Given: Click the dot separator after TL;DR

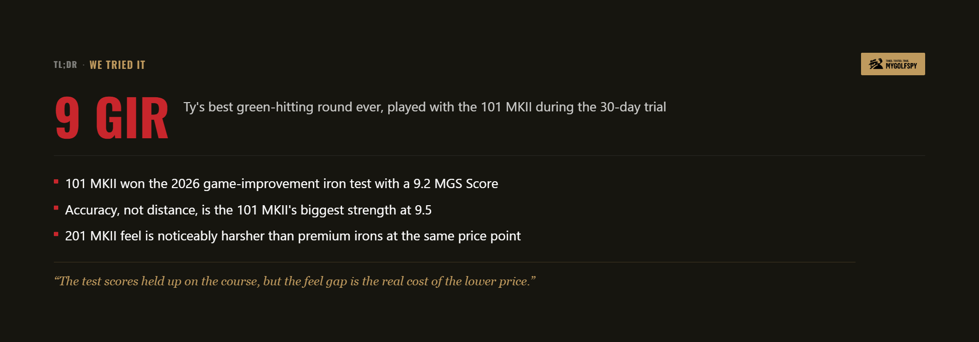Looking at the screenshot, I should 83,65.
